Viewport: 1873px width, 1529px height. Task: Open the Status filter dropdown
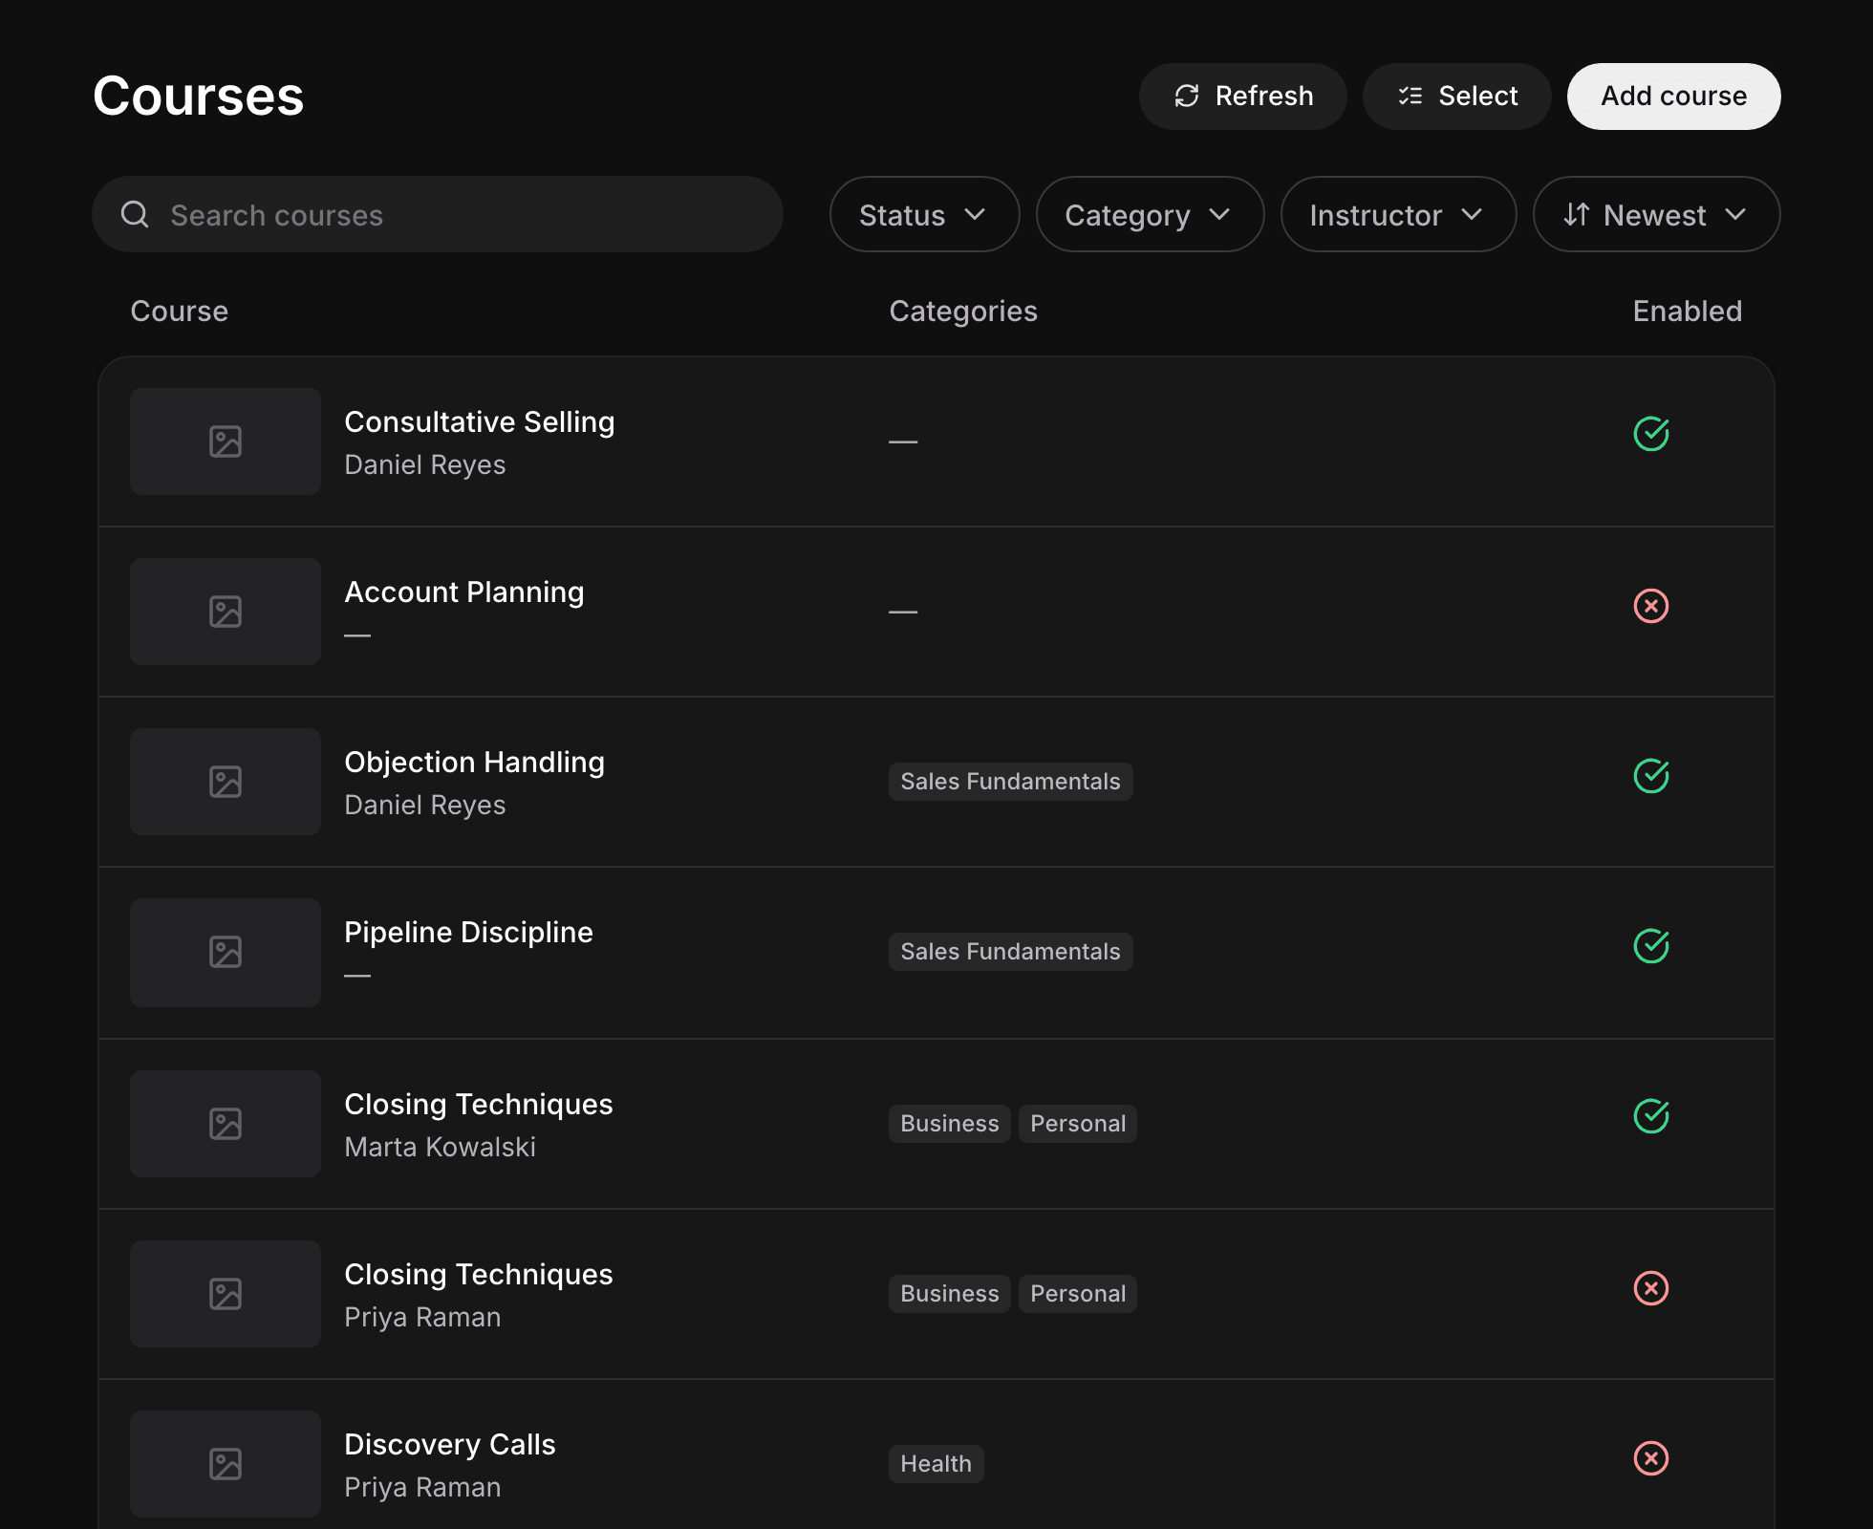[924, 214]
